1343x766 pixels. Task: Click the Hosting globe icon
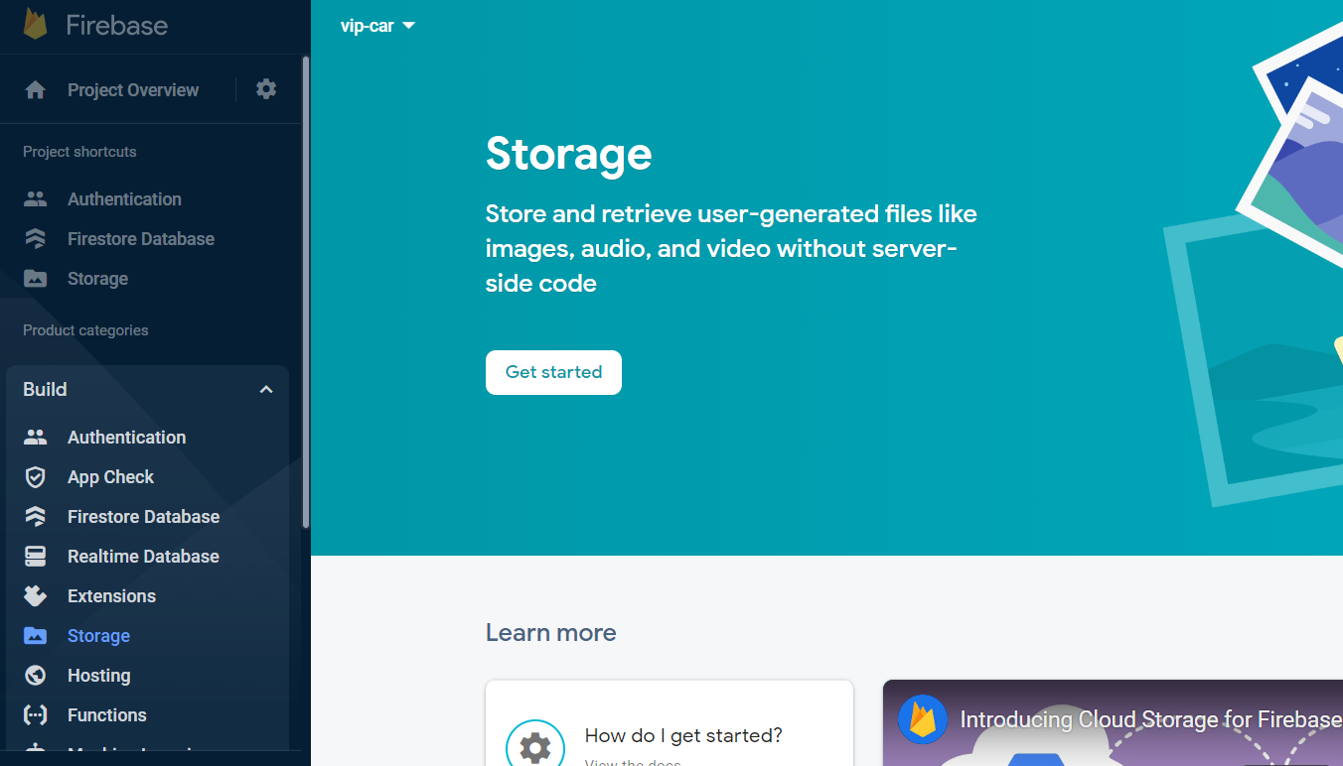(36, 676)
